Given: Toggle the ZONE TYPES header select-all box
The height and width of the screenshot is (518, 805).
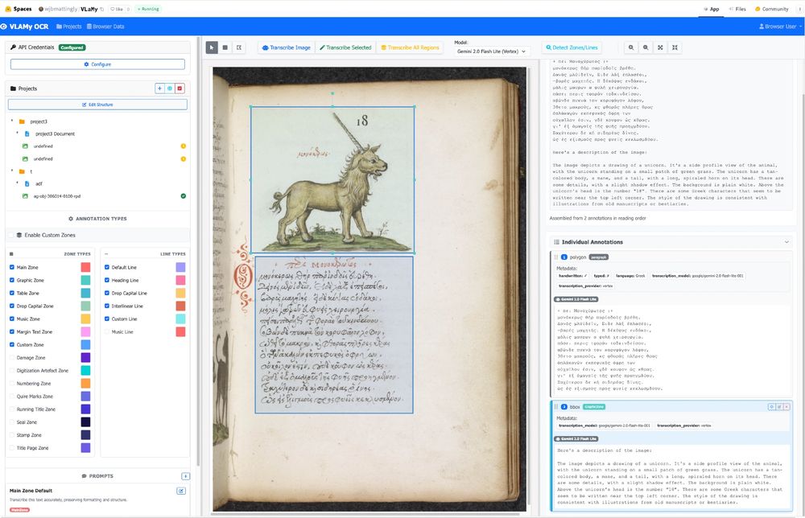Looking at the screenshot, I should (x=11, y=254).
